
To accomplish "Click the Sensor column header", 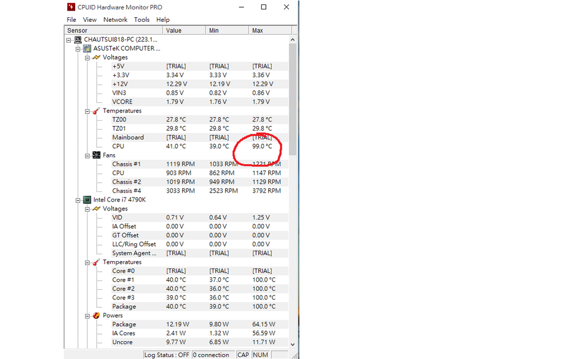I will click(x=114, y=30).
